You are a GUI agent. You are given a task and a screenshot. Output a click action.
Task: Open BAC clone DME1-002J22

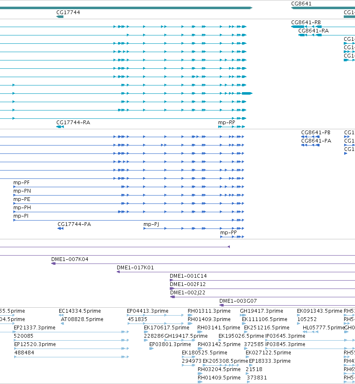pos(188,293)
